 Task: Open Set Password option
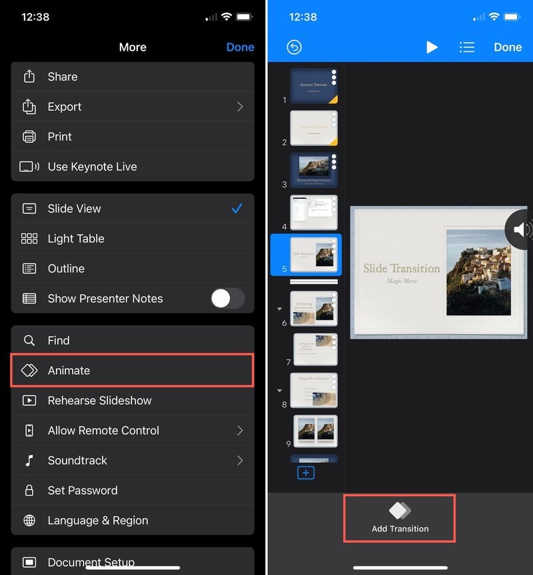coord(133,490)
